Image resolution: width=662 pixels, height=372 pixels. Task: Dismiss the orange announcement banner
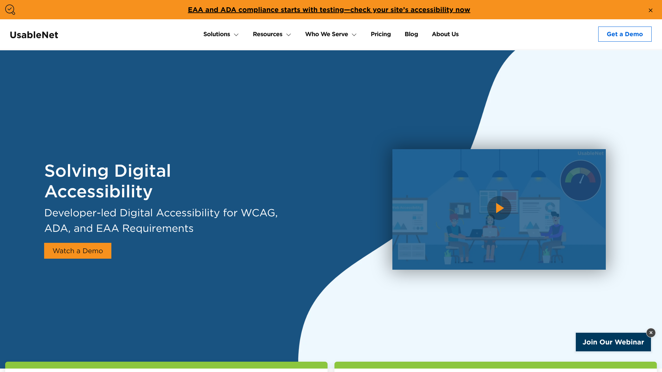[x=650, y=10]
